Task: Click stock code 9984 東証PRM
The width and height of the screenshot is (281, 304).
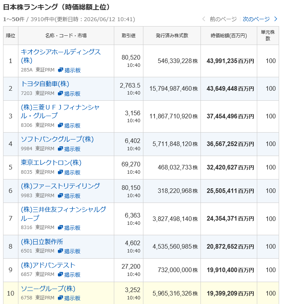Action: [x=38, y=149]
